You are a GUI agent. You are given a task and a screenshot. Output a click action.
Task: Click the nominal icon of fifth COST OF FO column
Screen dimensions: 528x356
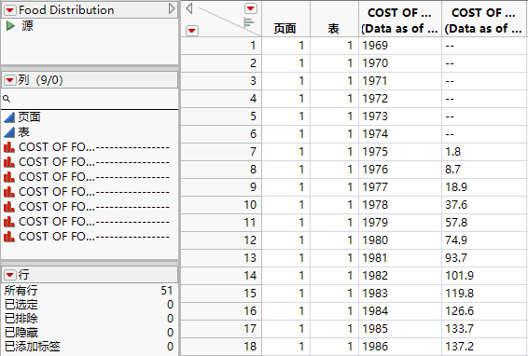point(9,207)
